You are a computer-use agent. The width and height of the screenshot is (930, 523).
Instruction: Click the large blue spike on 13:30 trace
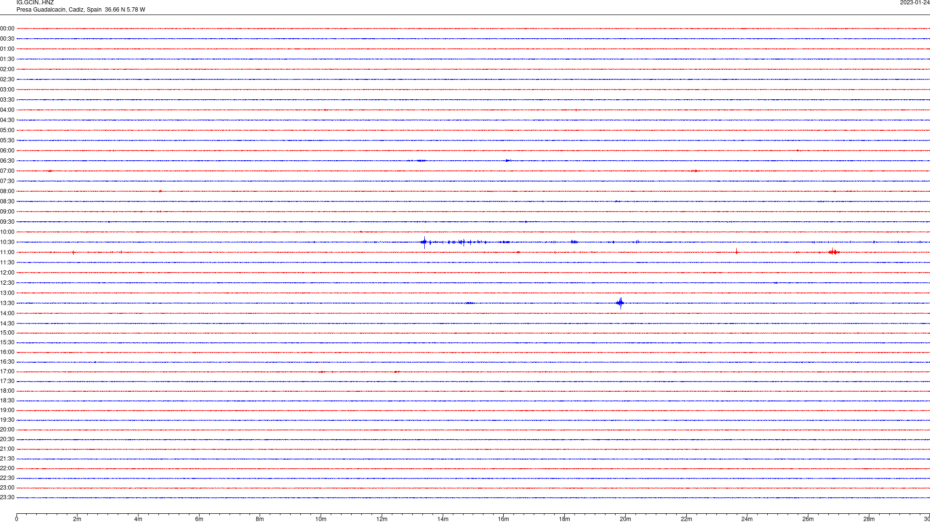[620, 303]
